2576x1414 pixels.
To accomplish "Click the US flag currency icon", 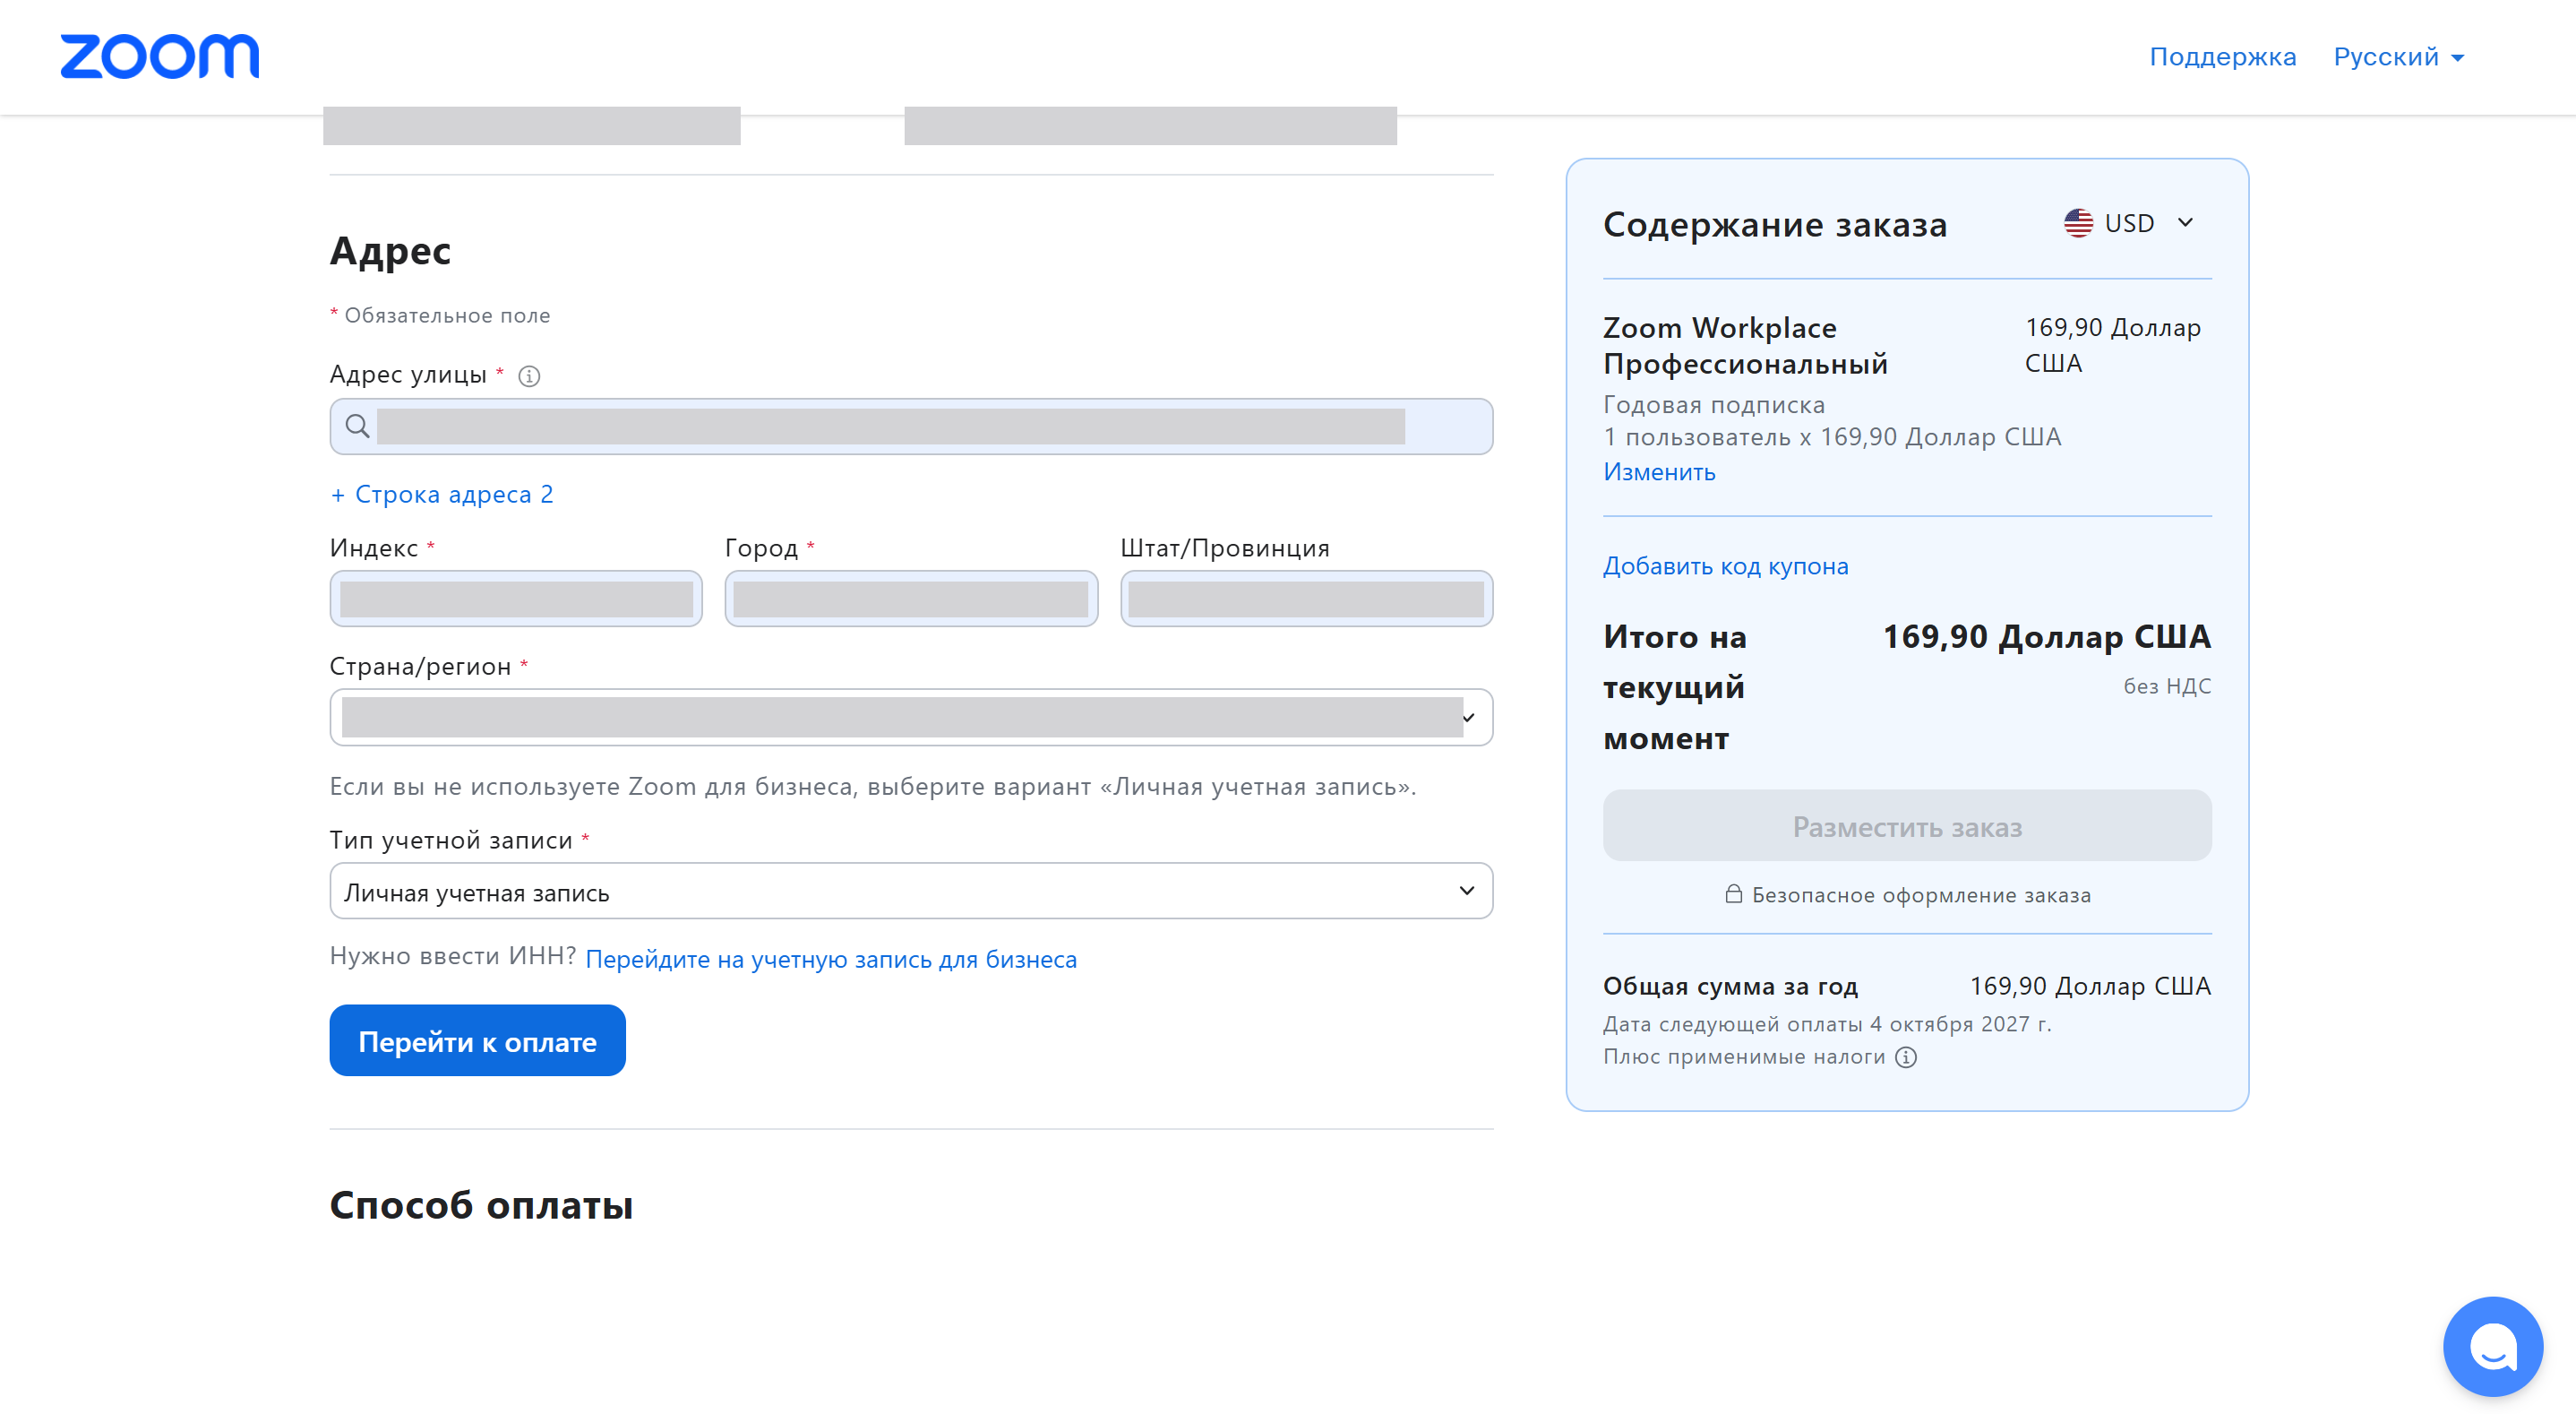I will (2078, 222).
